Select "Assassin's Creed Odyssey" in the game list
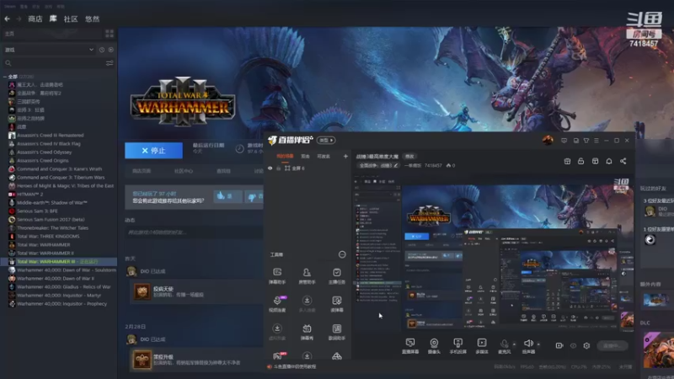The height and width of the screenshot is (379, 674). click(45, 152)
